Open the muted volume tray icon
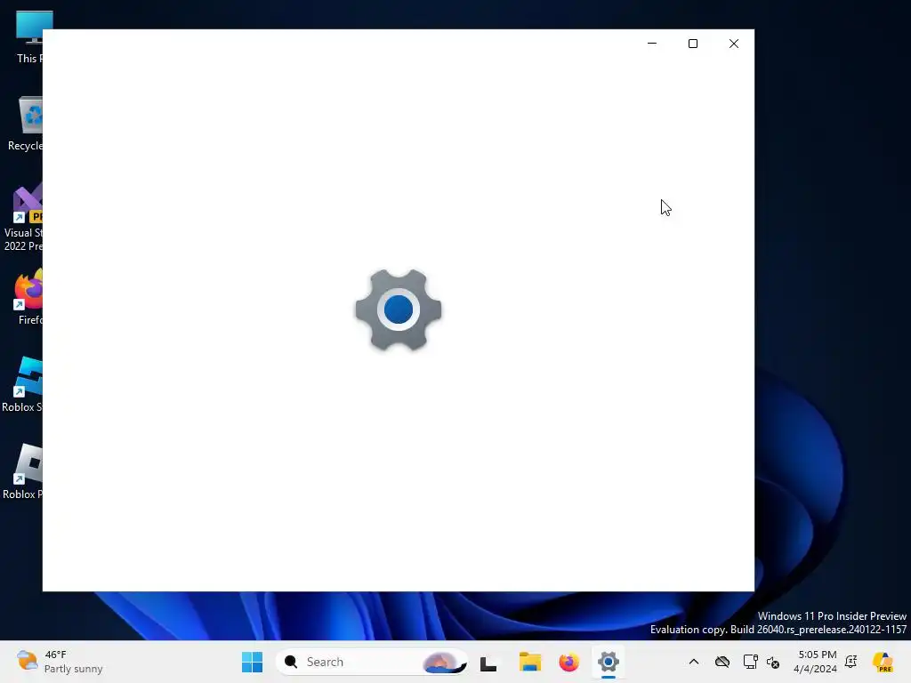911x683 pixels. tap(773, 662)
